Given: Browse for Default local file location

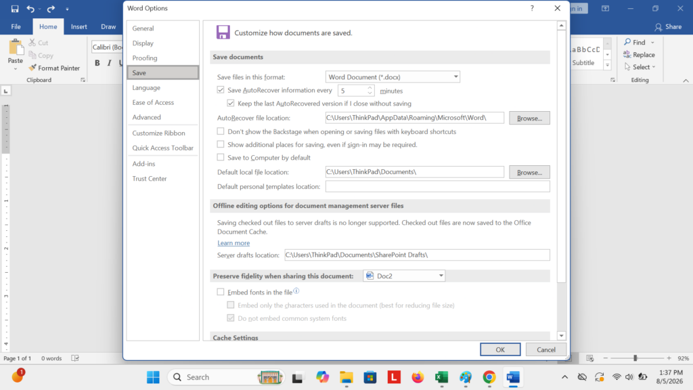Looking at the screenshot, I should point(529,172).
